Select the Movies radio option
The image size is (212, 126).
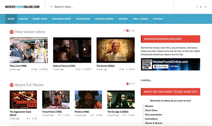[x=144, y=106]
